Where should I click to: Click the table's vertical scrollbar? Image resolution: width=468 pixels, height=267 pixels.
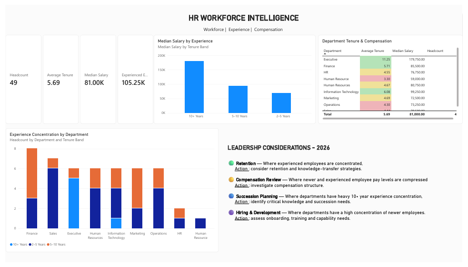(458, 77)
